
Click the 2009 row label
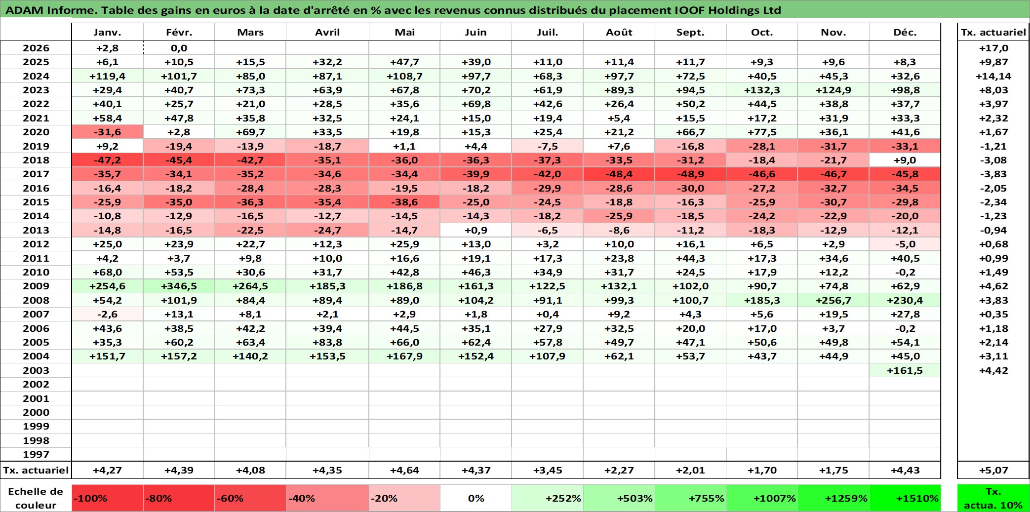tap(36, 286)
